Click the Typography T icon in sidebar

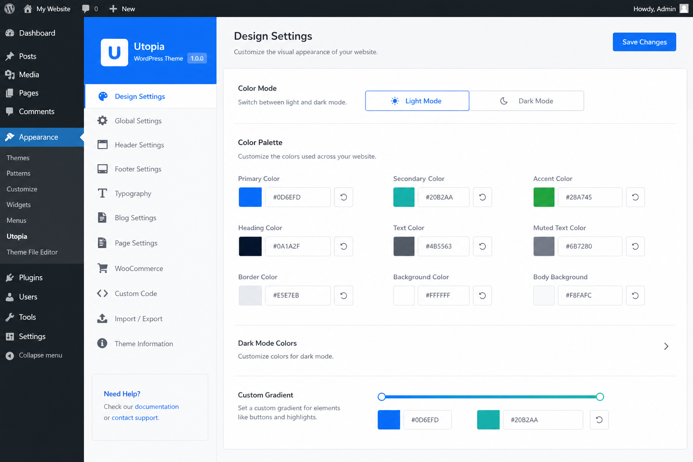[102, 194]
